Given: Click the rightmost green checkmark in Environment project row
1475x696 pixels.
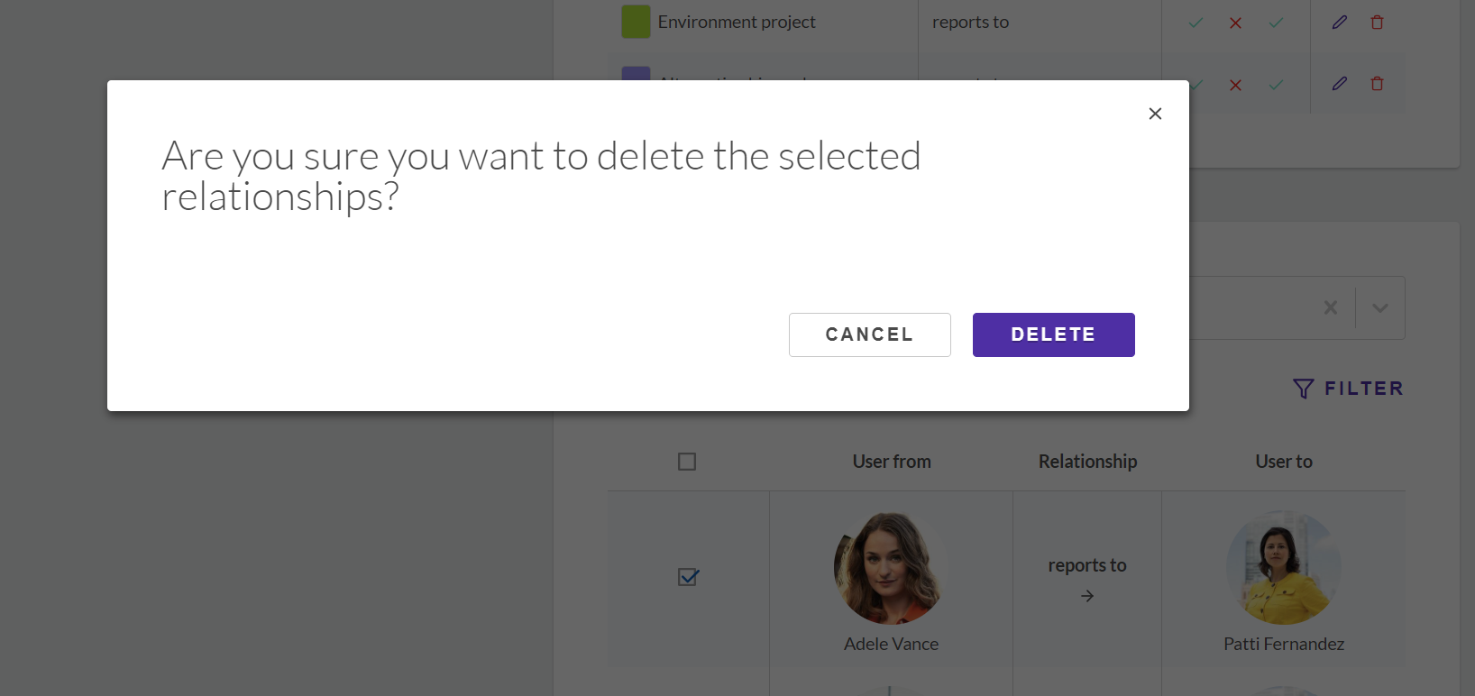Looking at the screenshot, I should 1276,23.
